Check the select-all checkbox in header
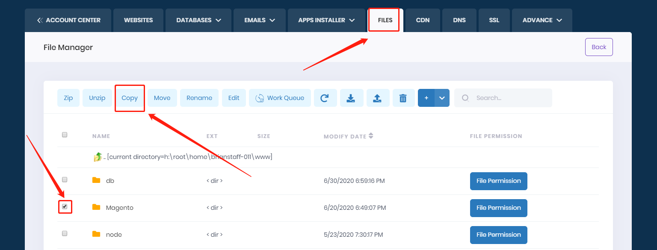Image resolution: width=657 pixels, height=250 pixels. pos(65,134)
